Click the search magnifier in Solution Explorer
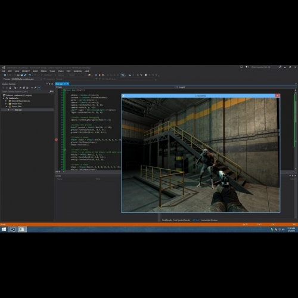Screen dimensions: 298x298 coord(51,92)
